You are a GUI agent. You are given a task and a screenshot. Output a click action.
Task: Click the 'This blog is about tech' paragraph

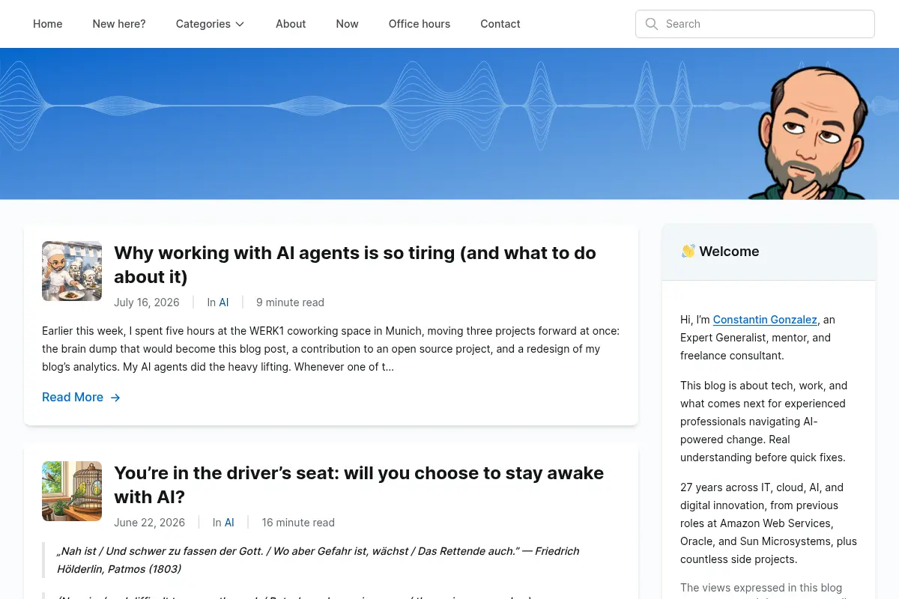point(764,422)
